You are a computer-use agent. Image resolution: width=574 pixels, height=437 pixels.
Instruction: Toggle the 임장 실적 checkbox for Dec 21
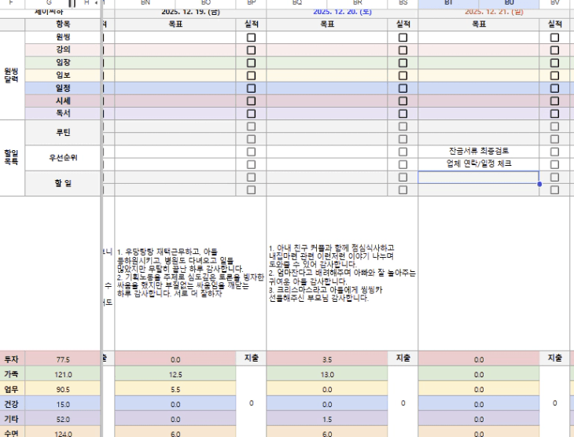[554, 62]
